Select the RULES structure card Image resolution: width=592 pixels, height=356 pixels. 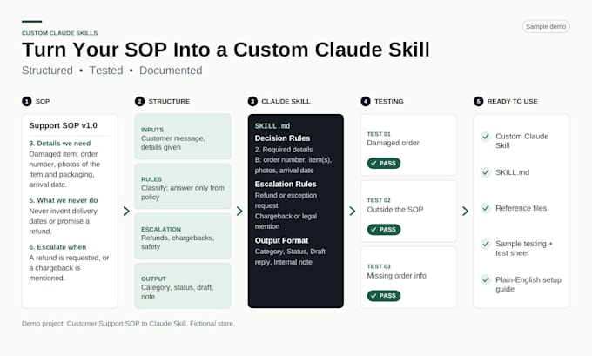coord(183,186)
